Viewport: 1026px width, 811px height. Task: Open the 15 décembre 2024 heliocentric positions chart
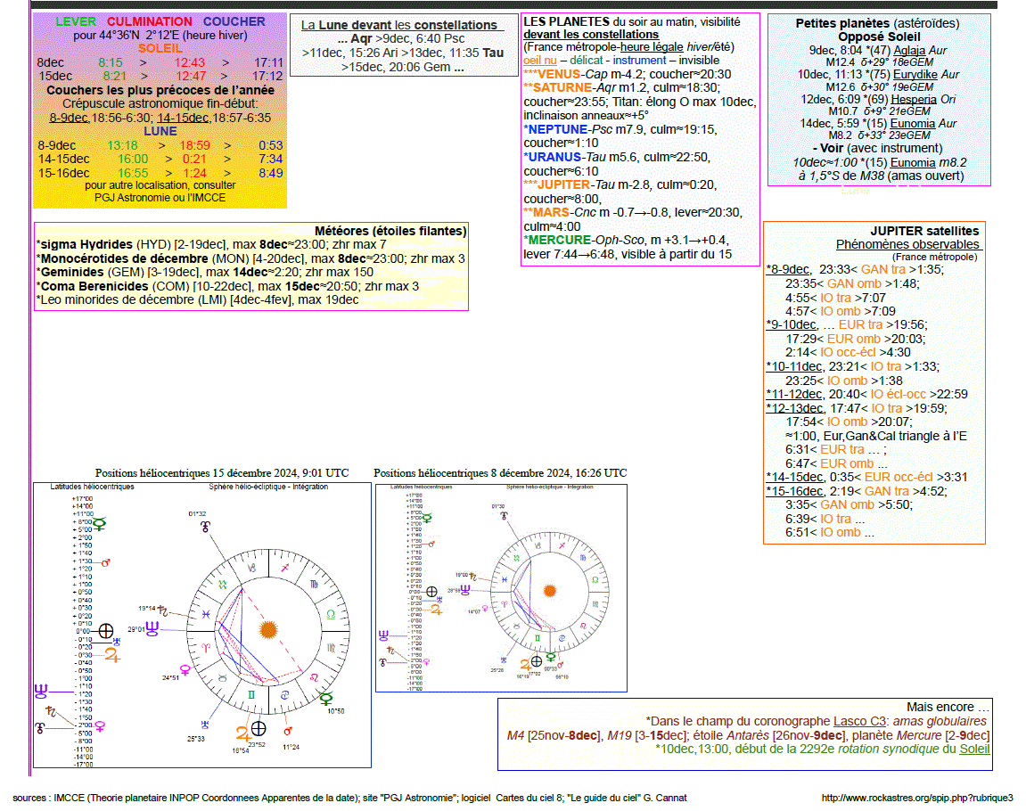pos(202,626)
